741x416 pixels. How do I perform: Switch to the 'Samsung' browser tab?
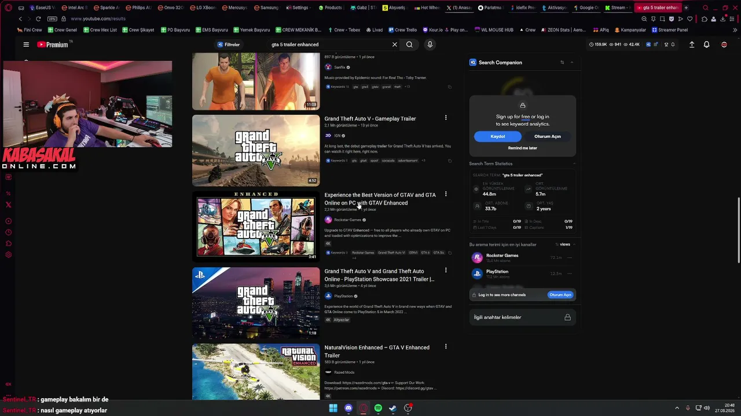click(266, 8)
